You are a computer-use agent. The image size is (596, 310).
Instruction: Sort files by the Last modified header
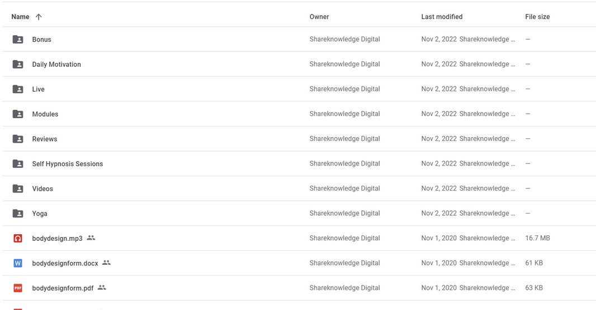pyautogui.click(x=442, y=17)
